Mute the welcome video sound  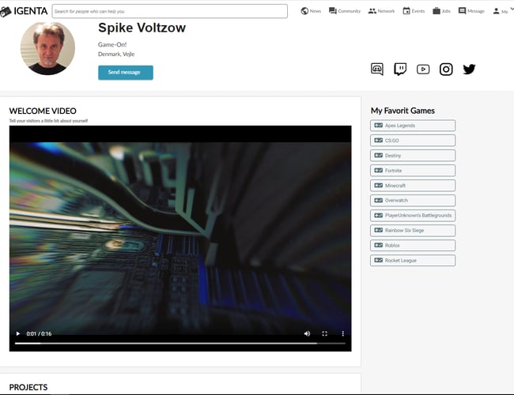307,334
